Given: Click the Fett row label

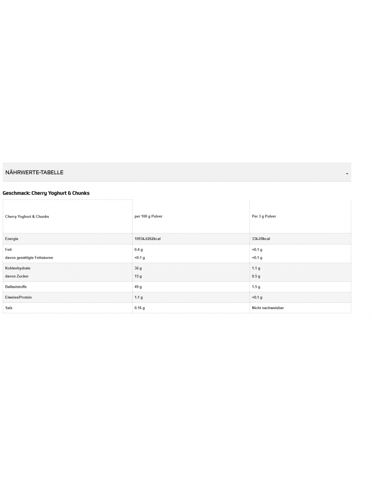Looking at the screenshot, I should click(8, 250).
